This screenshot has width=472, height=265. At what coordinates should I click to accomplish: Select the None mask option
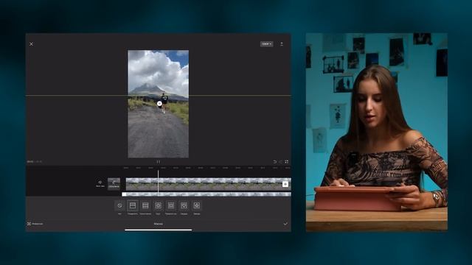119,206
